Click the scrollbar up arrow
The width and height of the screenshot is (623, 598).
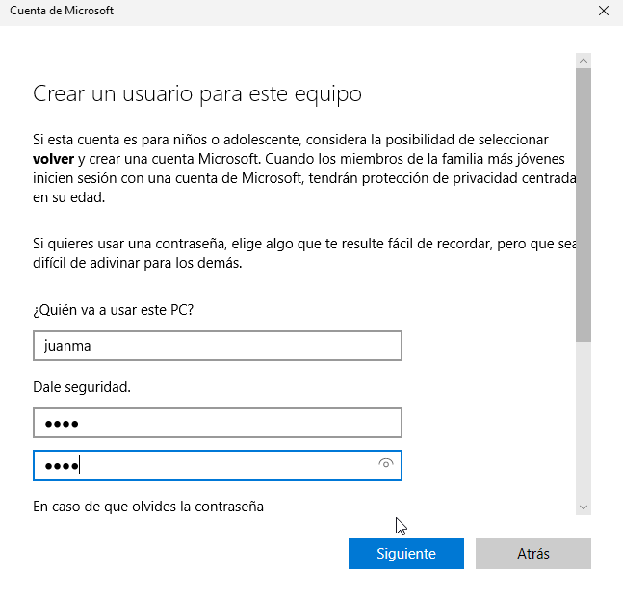click(x=584, y=61)
